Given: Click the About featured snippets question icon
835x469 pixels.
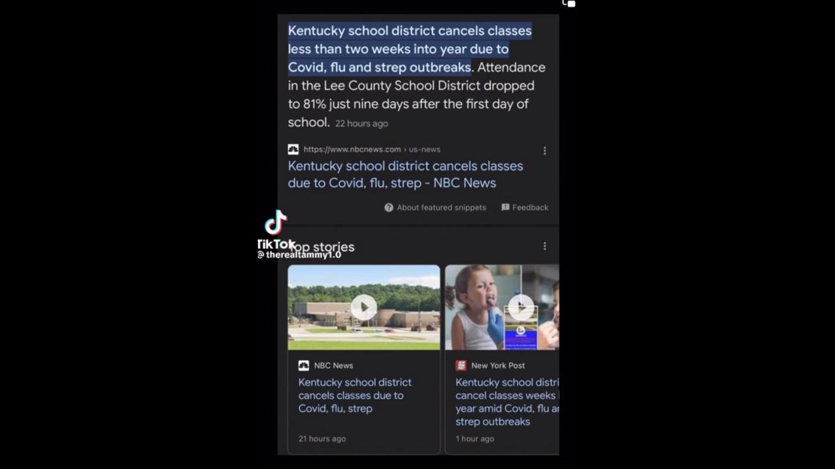Looking at the screenshot, I should point(389,207).
